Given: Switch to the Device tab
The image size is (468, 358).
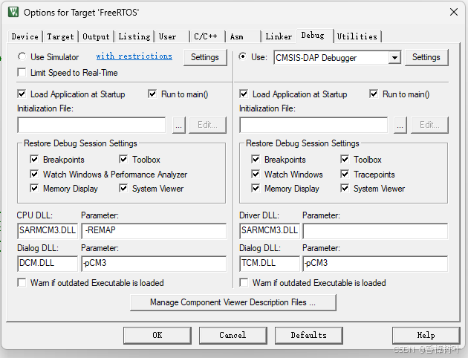Looking at the screenshot, I should pos(25,36).
